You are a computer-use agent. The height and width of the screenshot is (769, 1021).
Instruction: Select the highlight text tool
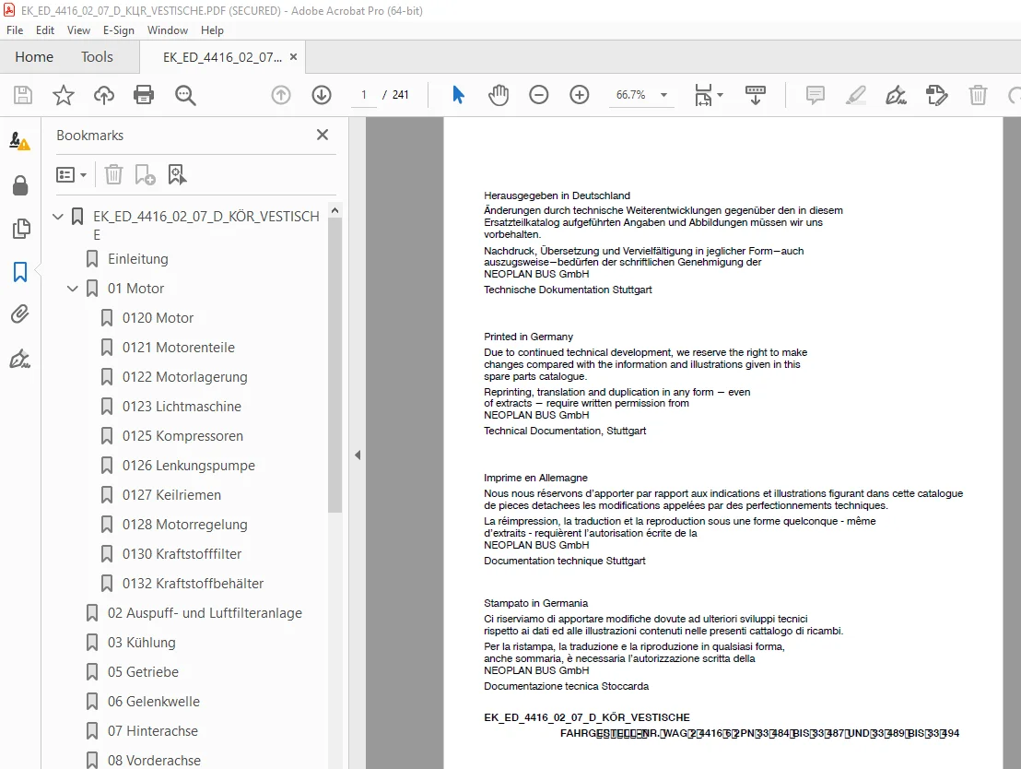coord(856,95)
